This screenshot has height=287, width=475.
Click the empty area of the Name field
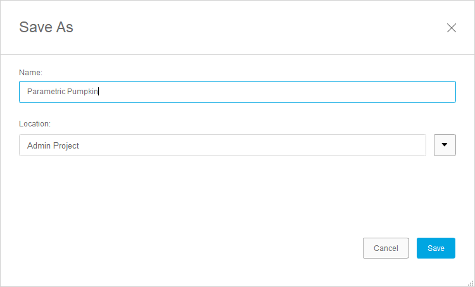(285, 92)
